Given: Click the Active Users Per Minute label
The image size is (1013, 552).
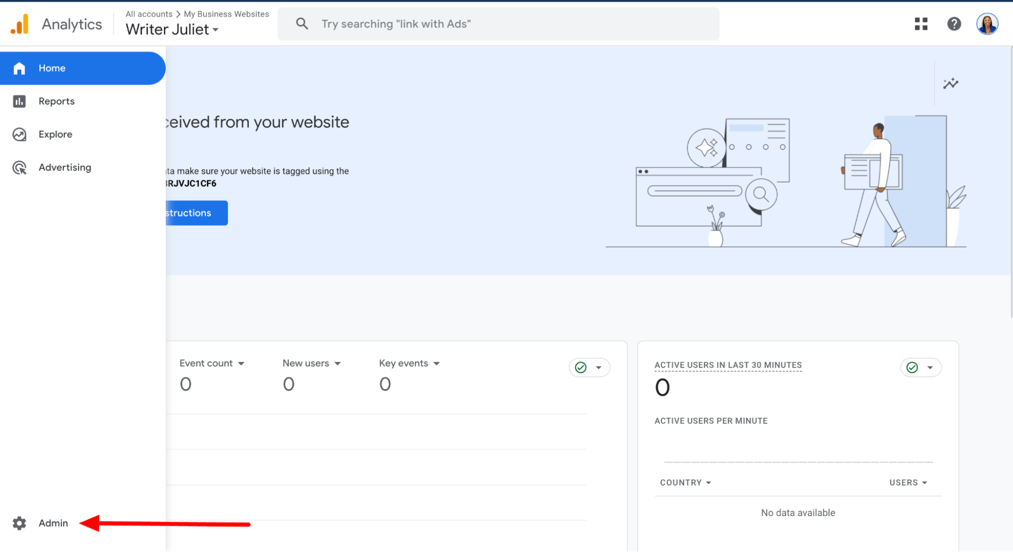Looking at the screenshot, I should [x=710, y=421].
